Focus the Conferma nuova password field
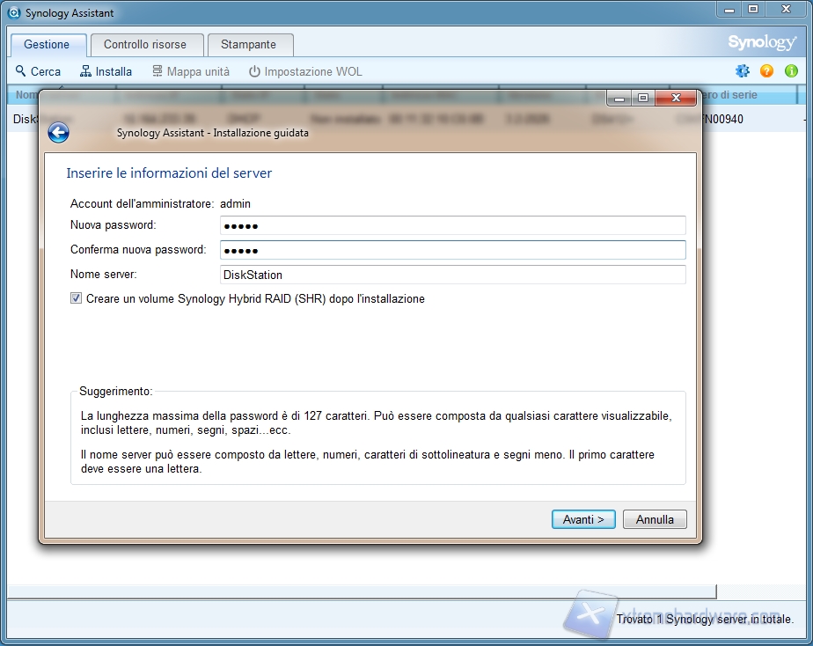The height and width of the screenshot is (646, 813). click(x=452, y=250)
